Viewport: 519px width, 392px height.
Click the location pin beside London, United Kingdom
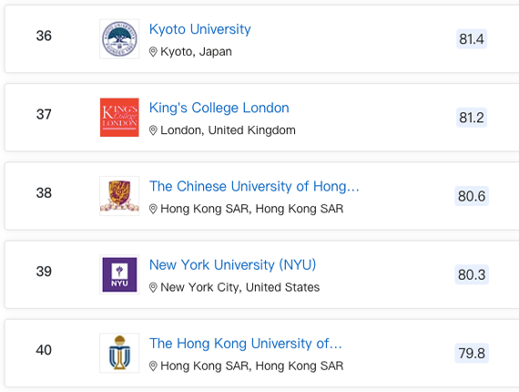click(153, 130)
